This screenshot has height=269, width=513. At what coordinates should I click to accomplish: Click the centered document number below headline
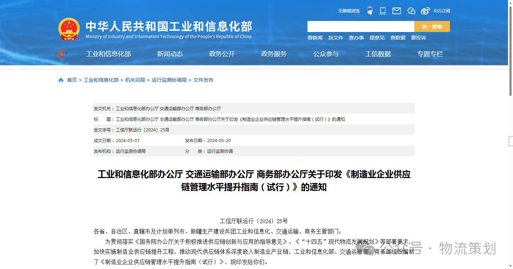pos(254,221)
